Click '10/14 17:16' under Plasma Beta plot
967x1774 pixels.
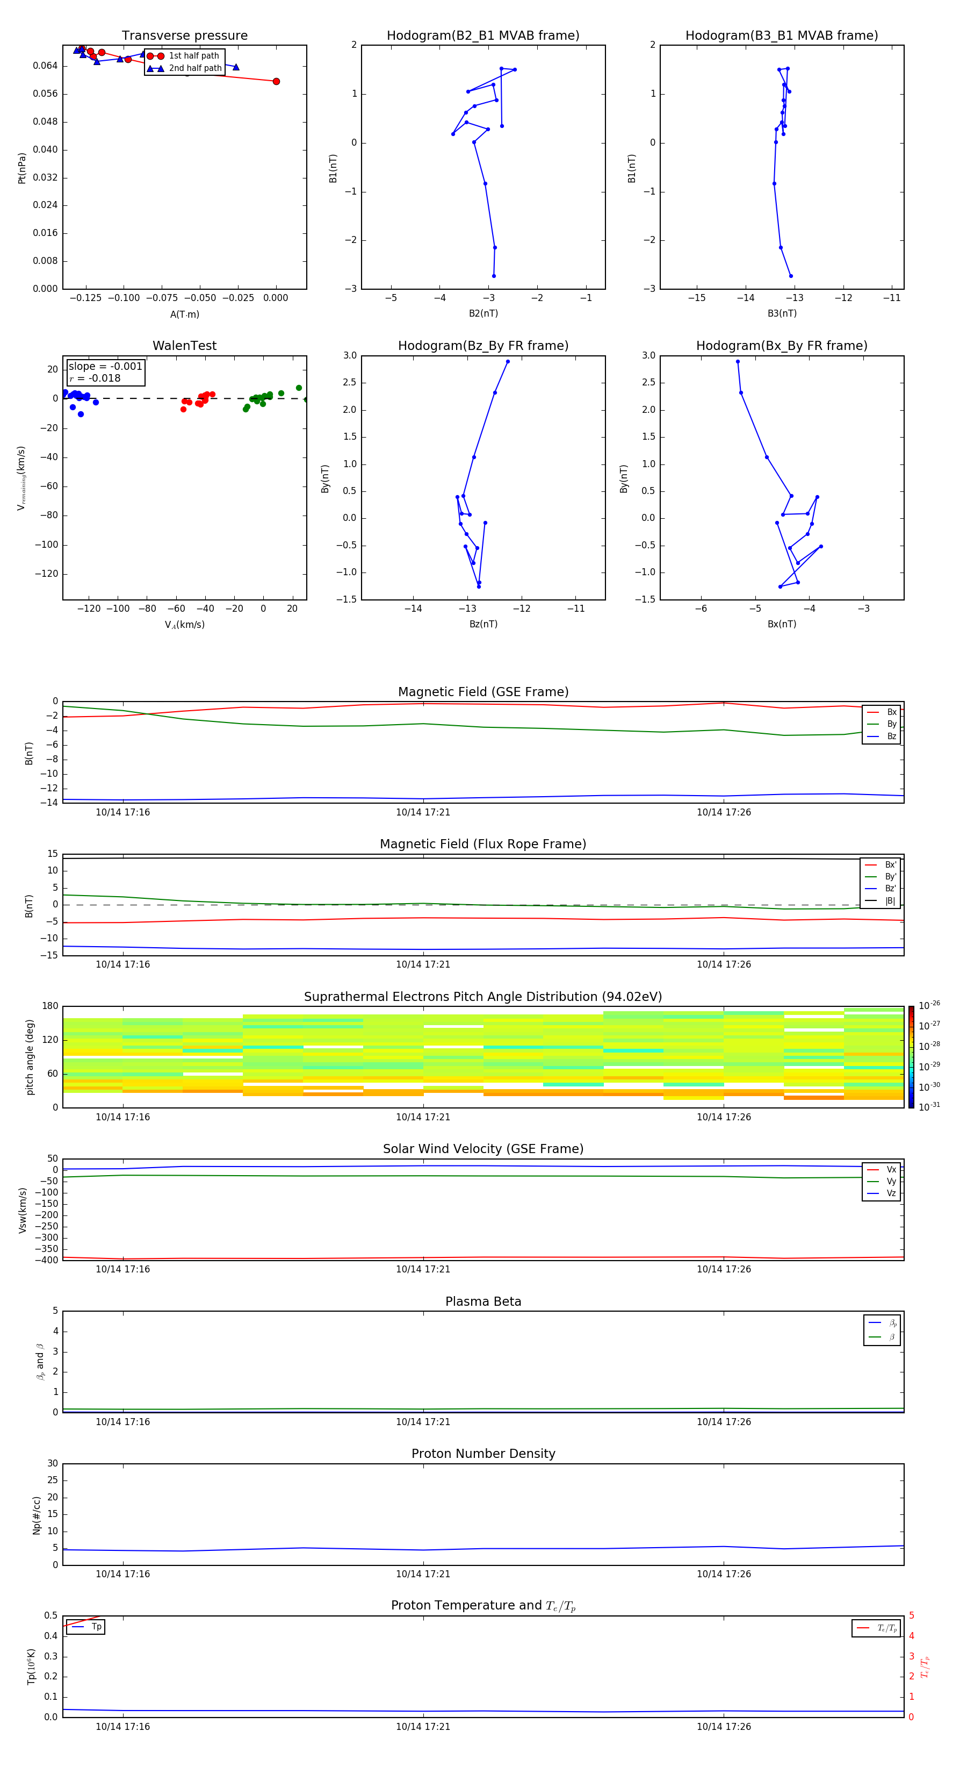(122, 1421)
